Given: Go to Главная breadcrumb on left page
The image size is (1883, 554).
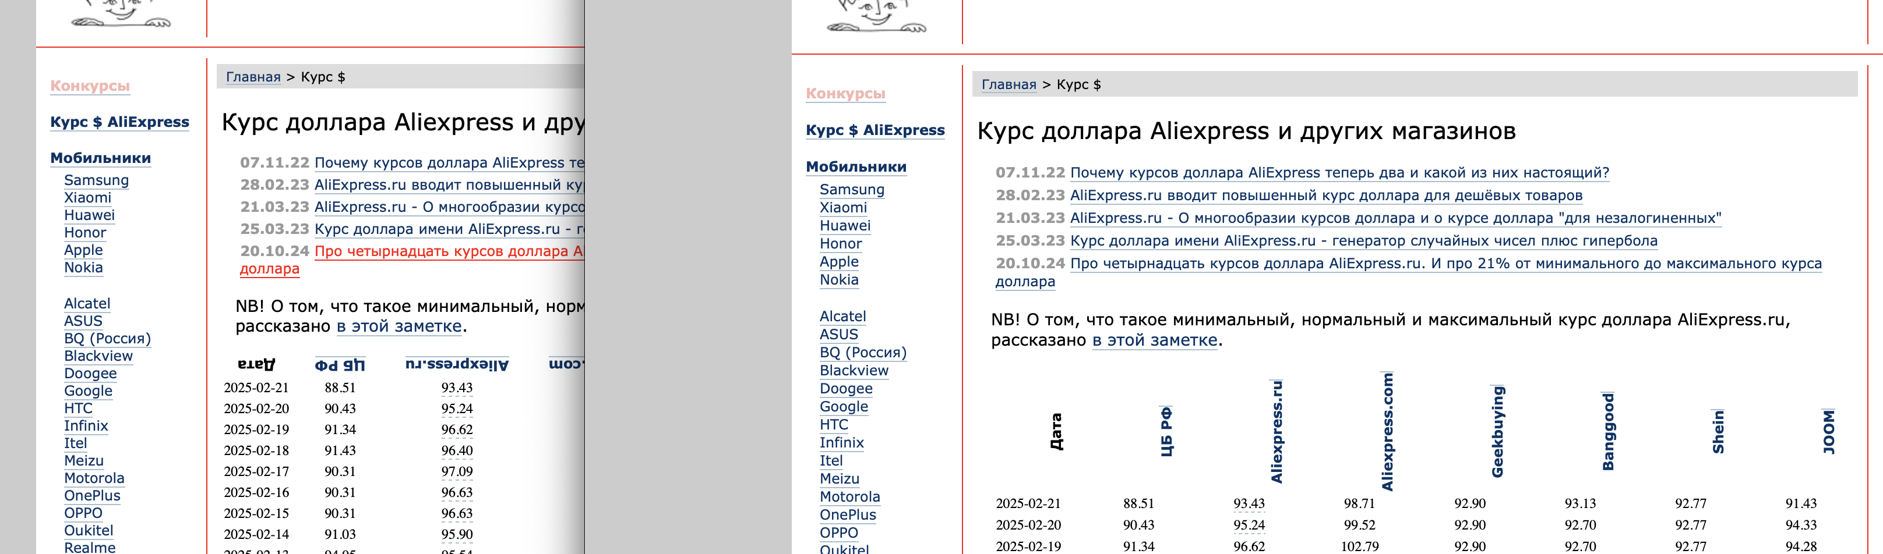Looking at the screenshot, I should pyautogui.click(x=253, y=77).
